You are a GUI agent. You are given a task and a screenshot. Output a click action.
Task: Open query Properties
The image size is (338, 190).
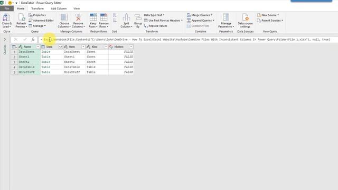(37, 15)
